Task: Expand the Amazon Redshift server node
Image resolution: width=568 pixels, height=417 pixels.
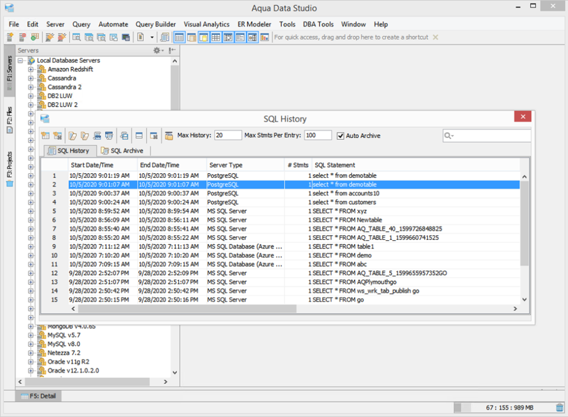Action: tap(30, 69)
